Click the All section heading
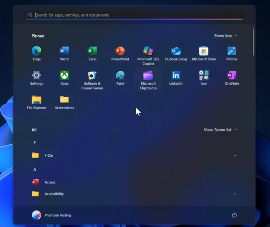Image resolution: width=270 pixels, height=227 pixels. (x=34, y=130)
